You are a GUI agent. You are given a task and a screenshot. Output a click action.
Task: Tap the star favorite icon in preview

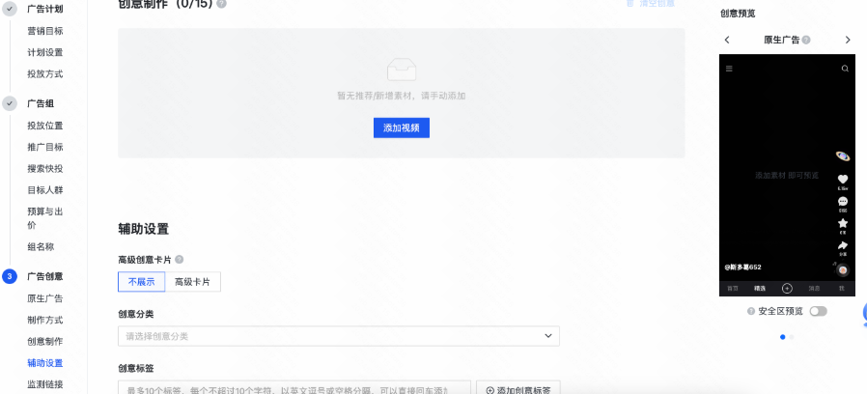(843, 224)
